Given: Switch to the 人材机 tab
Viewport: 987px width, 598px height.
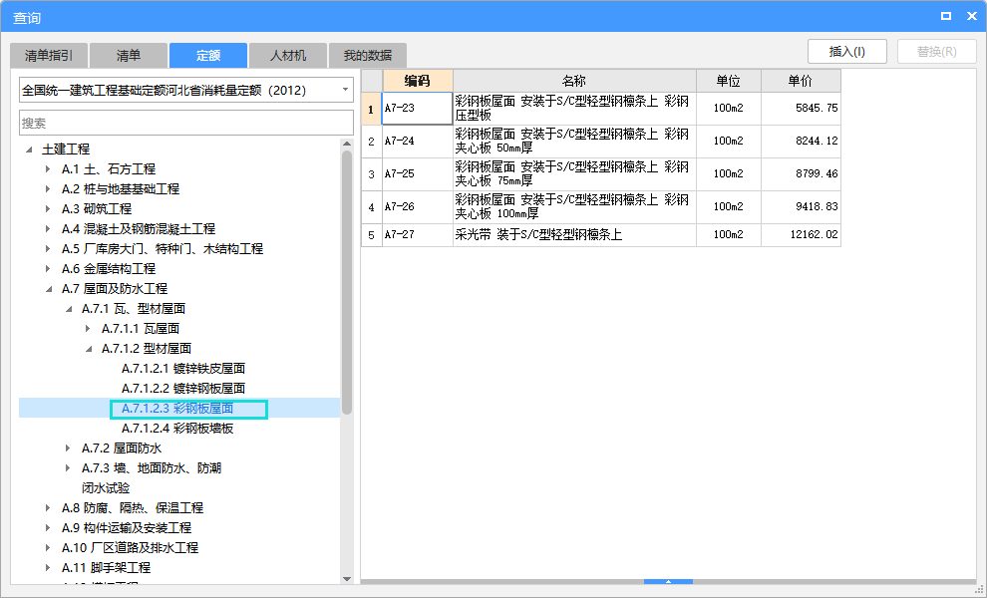Looking at the screenshot, I should tap(288, 56).
